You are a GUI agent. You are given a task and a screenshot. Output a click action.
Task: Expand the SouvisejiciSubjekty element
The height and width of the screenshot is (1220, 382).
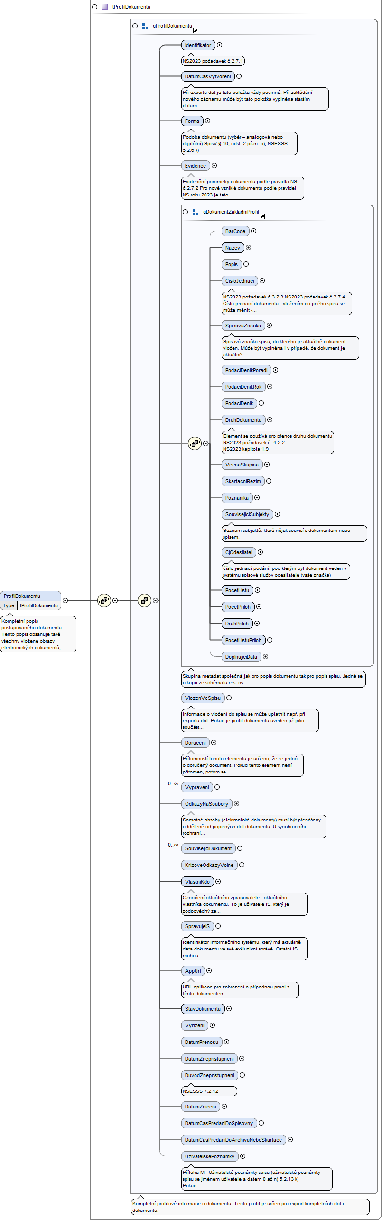pos(277,514)
